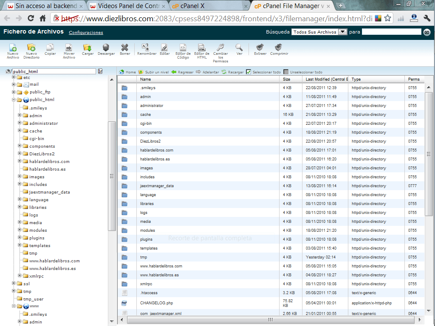This screenshot has height=326, width=435.
Task: Click the Extraer archive icon
Action: pyautogui.click(x=260, y=50)
